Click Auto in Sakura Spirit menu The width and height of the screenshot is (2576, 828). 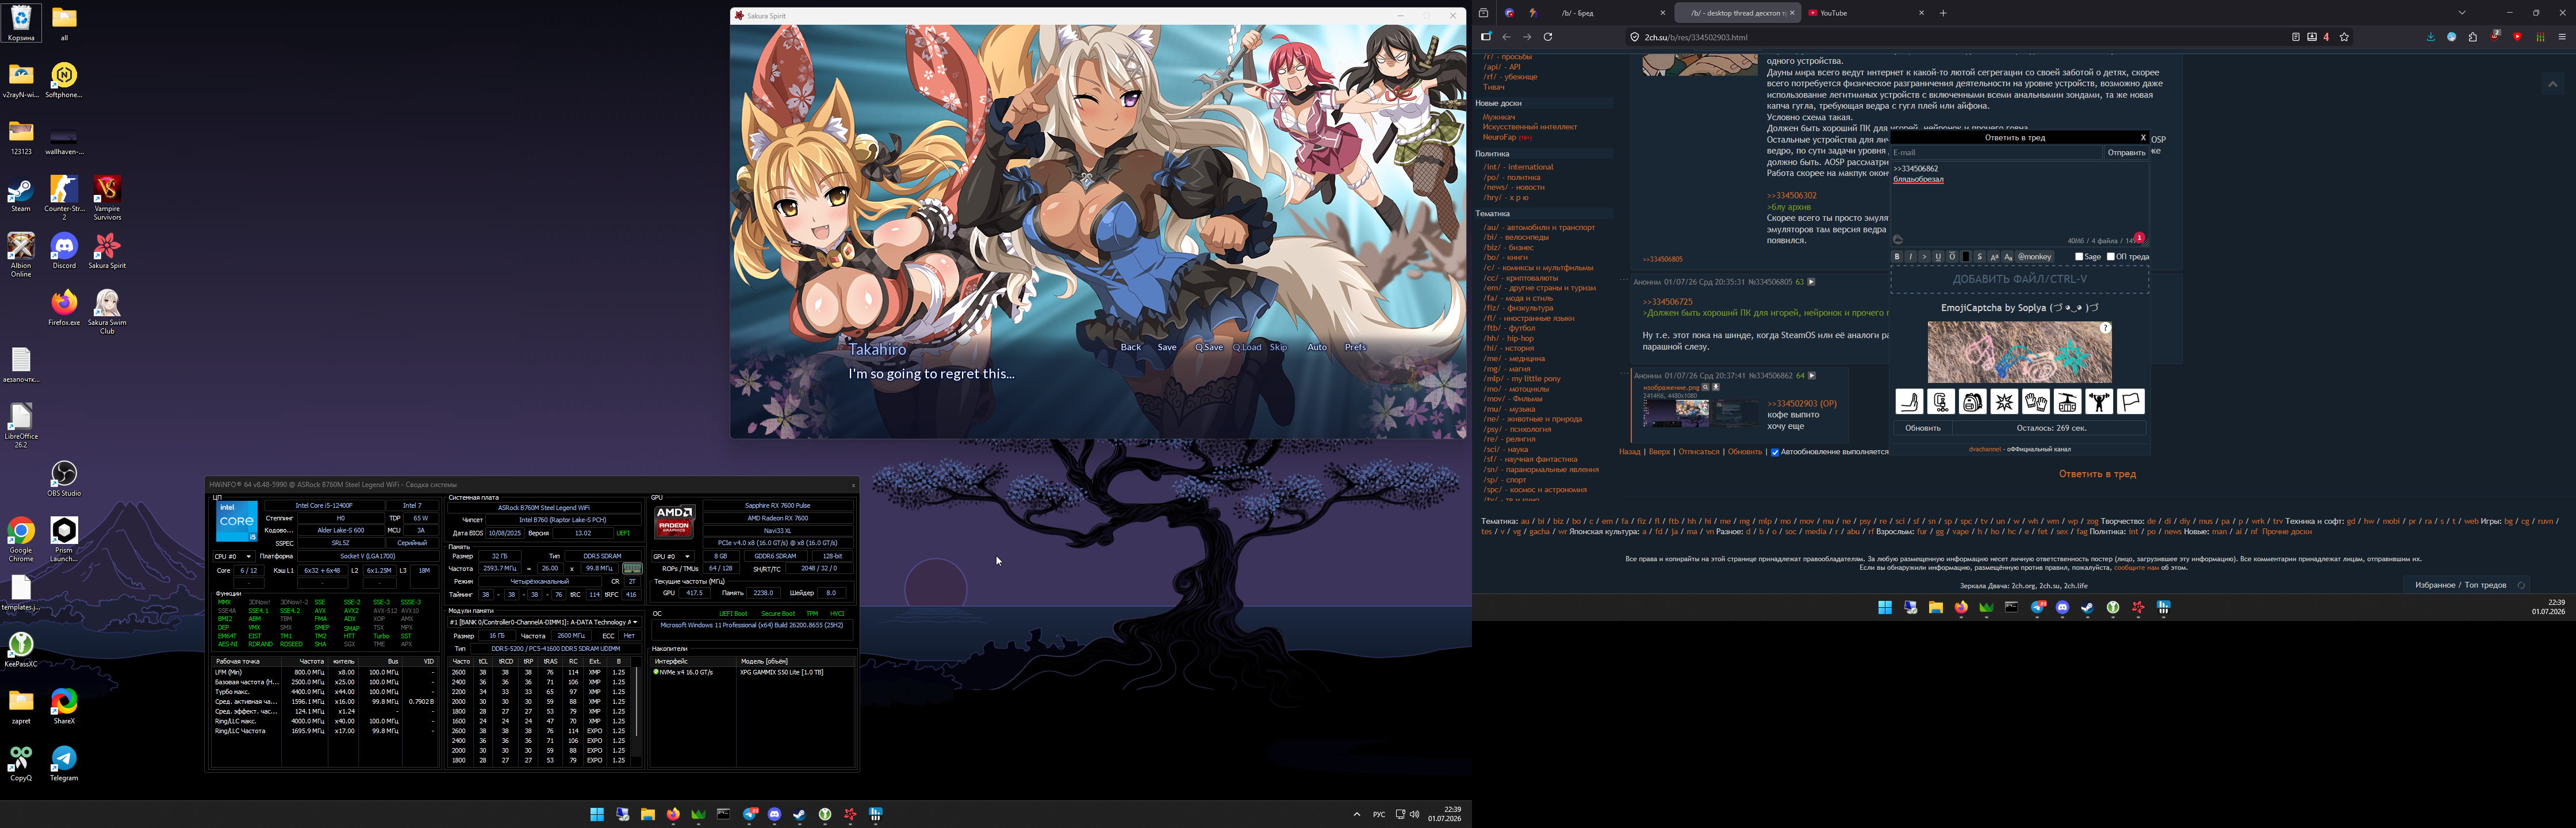pos(1317,347)
